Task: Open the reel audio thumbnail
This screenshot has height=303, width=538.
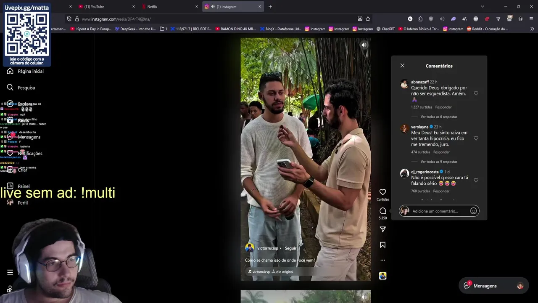Action: pos(382,276)
